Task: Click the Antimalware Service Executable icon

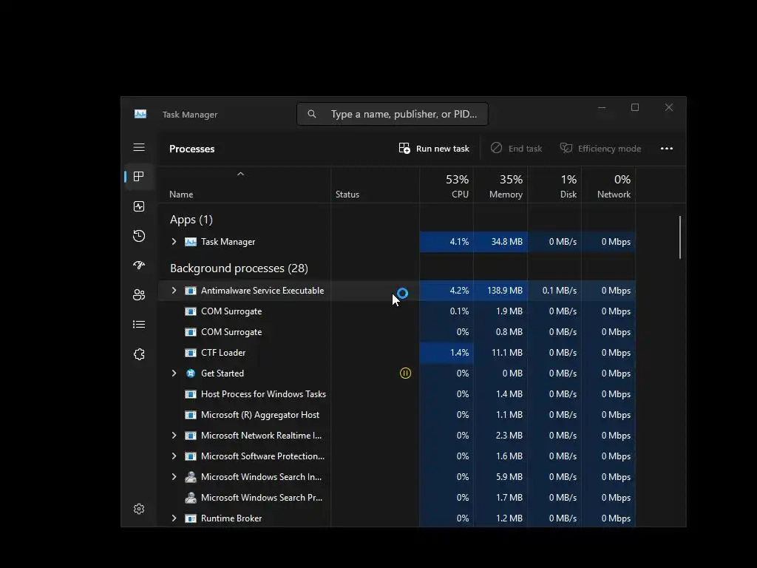Action: [191, 291]
